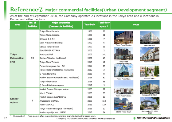Click floor space value '141' for Northport Mall
This screenshot has width=172, height=122.
pos(104,55)
